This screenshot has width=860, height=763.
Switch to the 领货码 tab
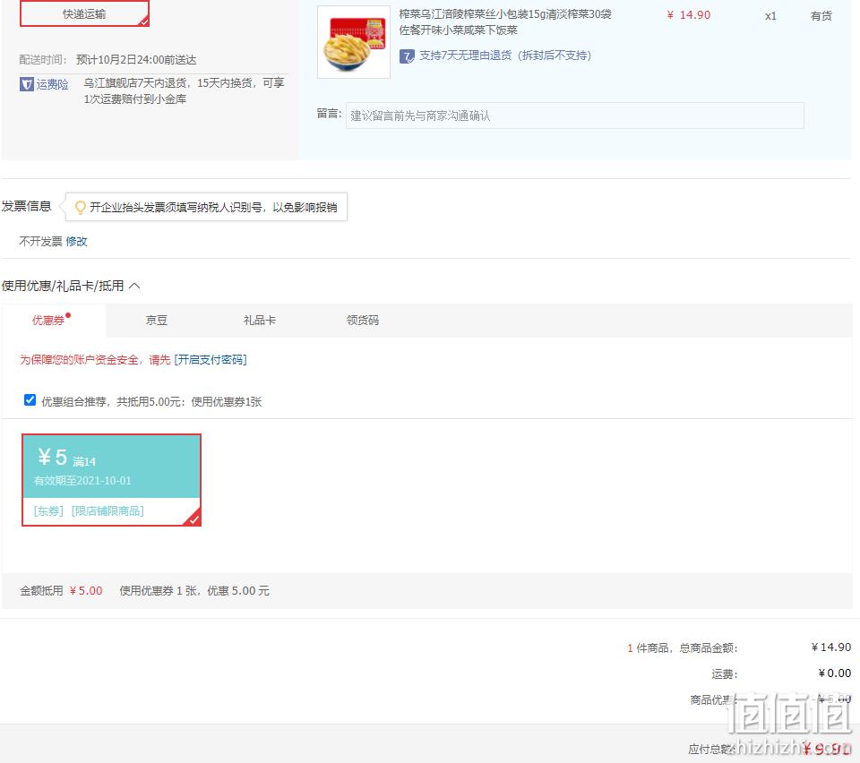click(x=363, y=320)
